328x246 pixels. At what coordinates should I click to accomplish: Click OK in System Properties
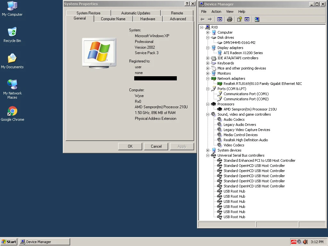point(130,146)
